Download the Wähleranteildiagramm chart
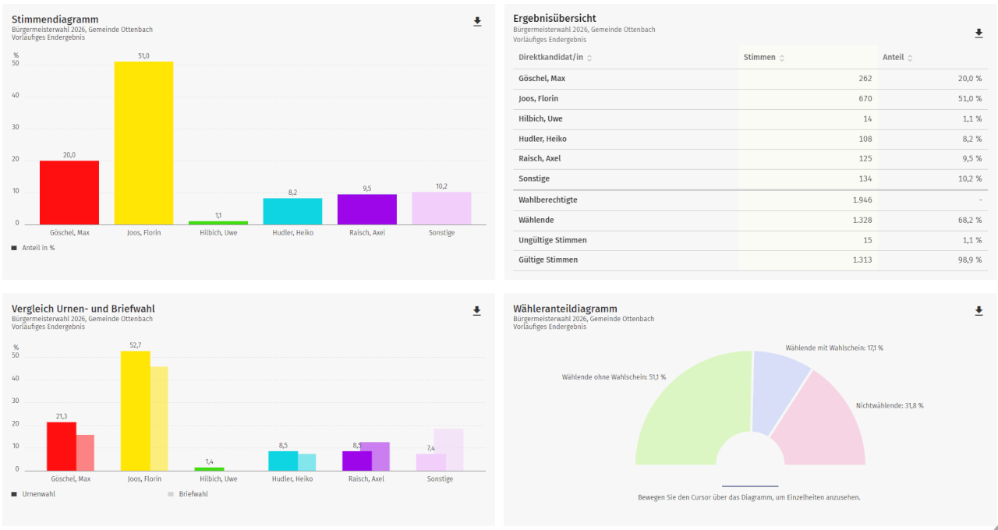This screenshot has width=998, height=530. point(979,311)
